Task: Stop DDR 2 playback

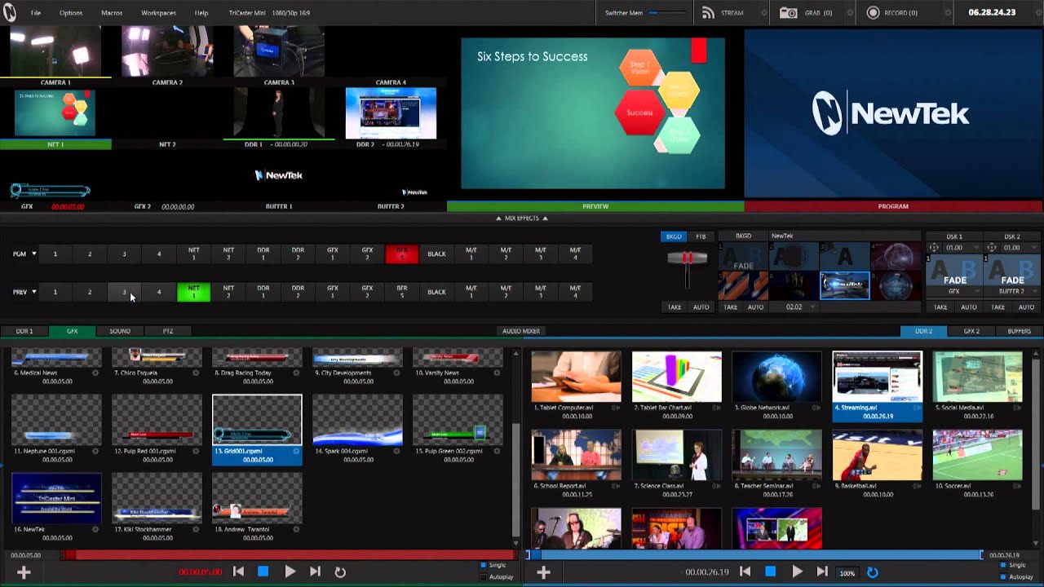Action: click(770, 572)
